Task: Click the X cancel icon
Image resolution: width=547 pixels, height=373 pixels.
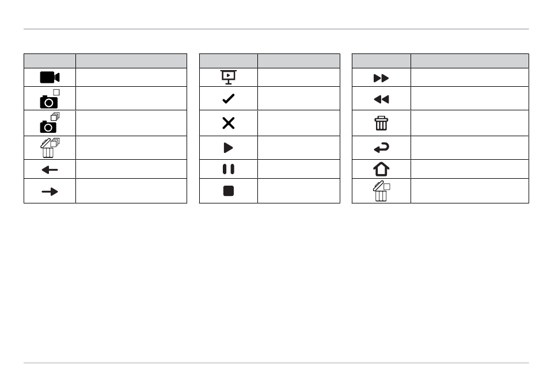Action: [x=229, y=123]
